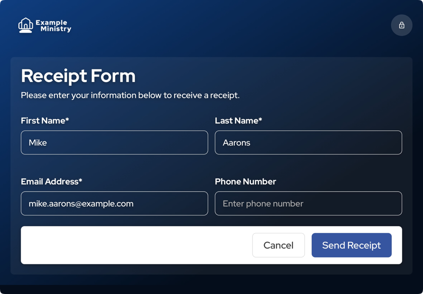Click the Receipt Form heading
Image resolution: width=423 pixels, height=294 pixels.
point(78,76)
